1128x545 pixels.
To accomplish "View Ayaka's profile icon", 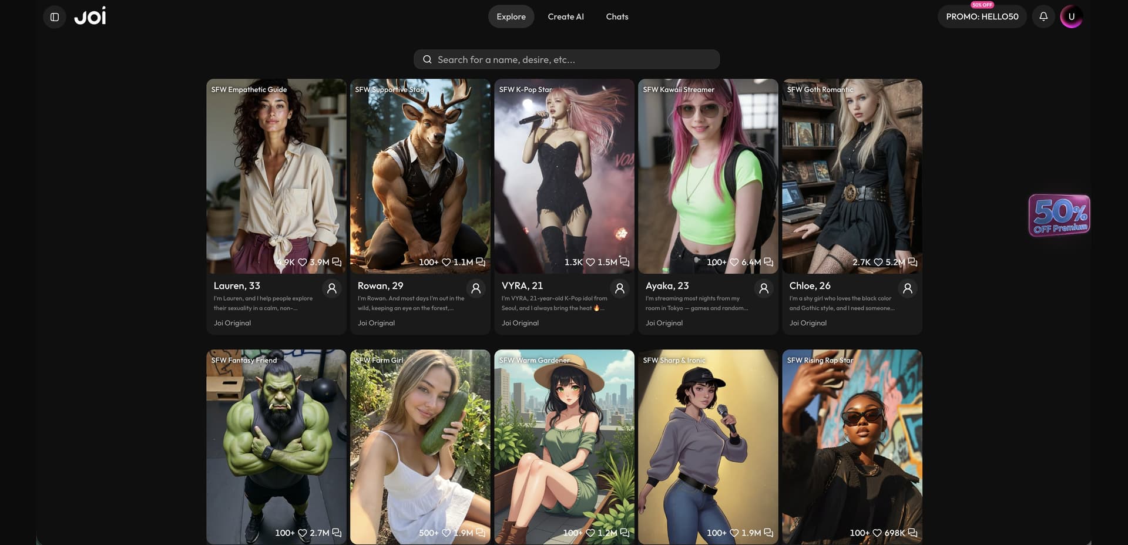I will pyautogui.click(x=763, y=288).
